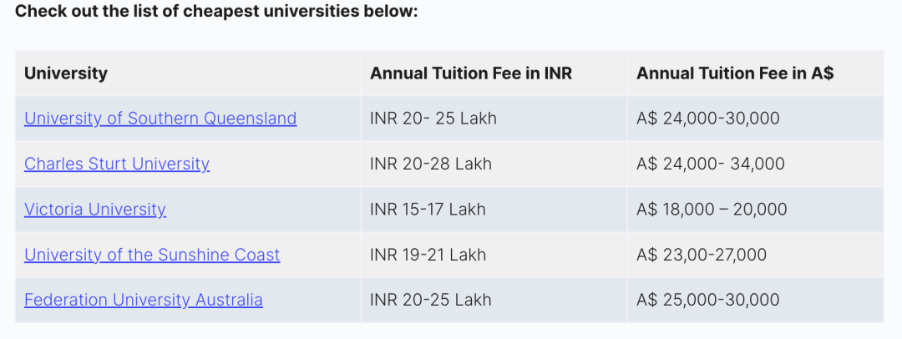Image resolution: width=902 pixels, height=339 pixels.
Task: Click the Annual Tuition Fee in INR header
Action: click(x=471, y=73)
